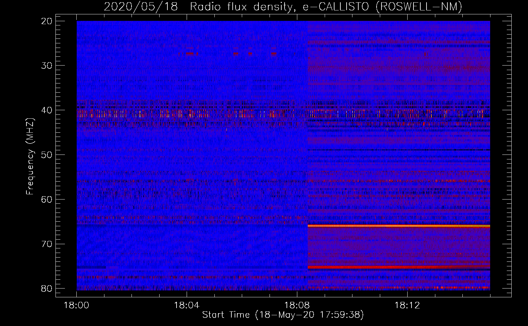Click the "18:04" time tick label
This screenshot has height=326, width=528.
(187, 305)
